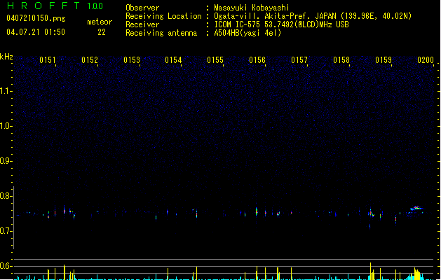The height and width of the screenshot is (280, 441).
Task: Click time marker 0154
Action: pyautogui.click(x=173, y=60)
